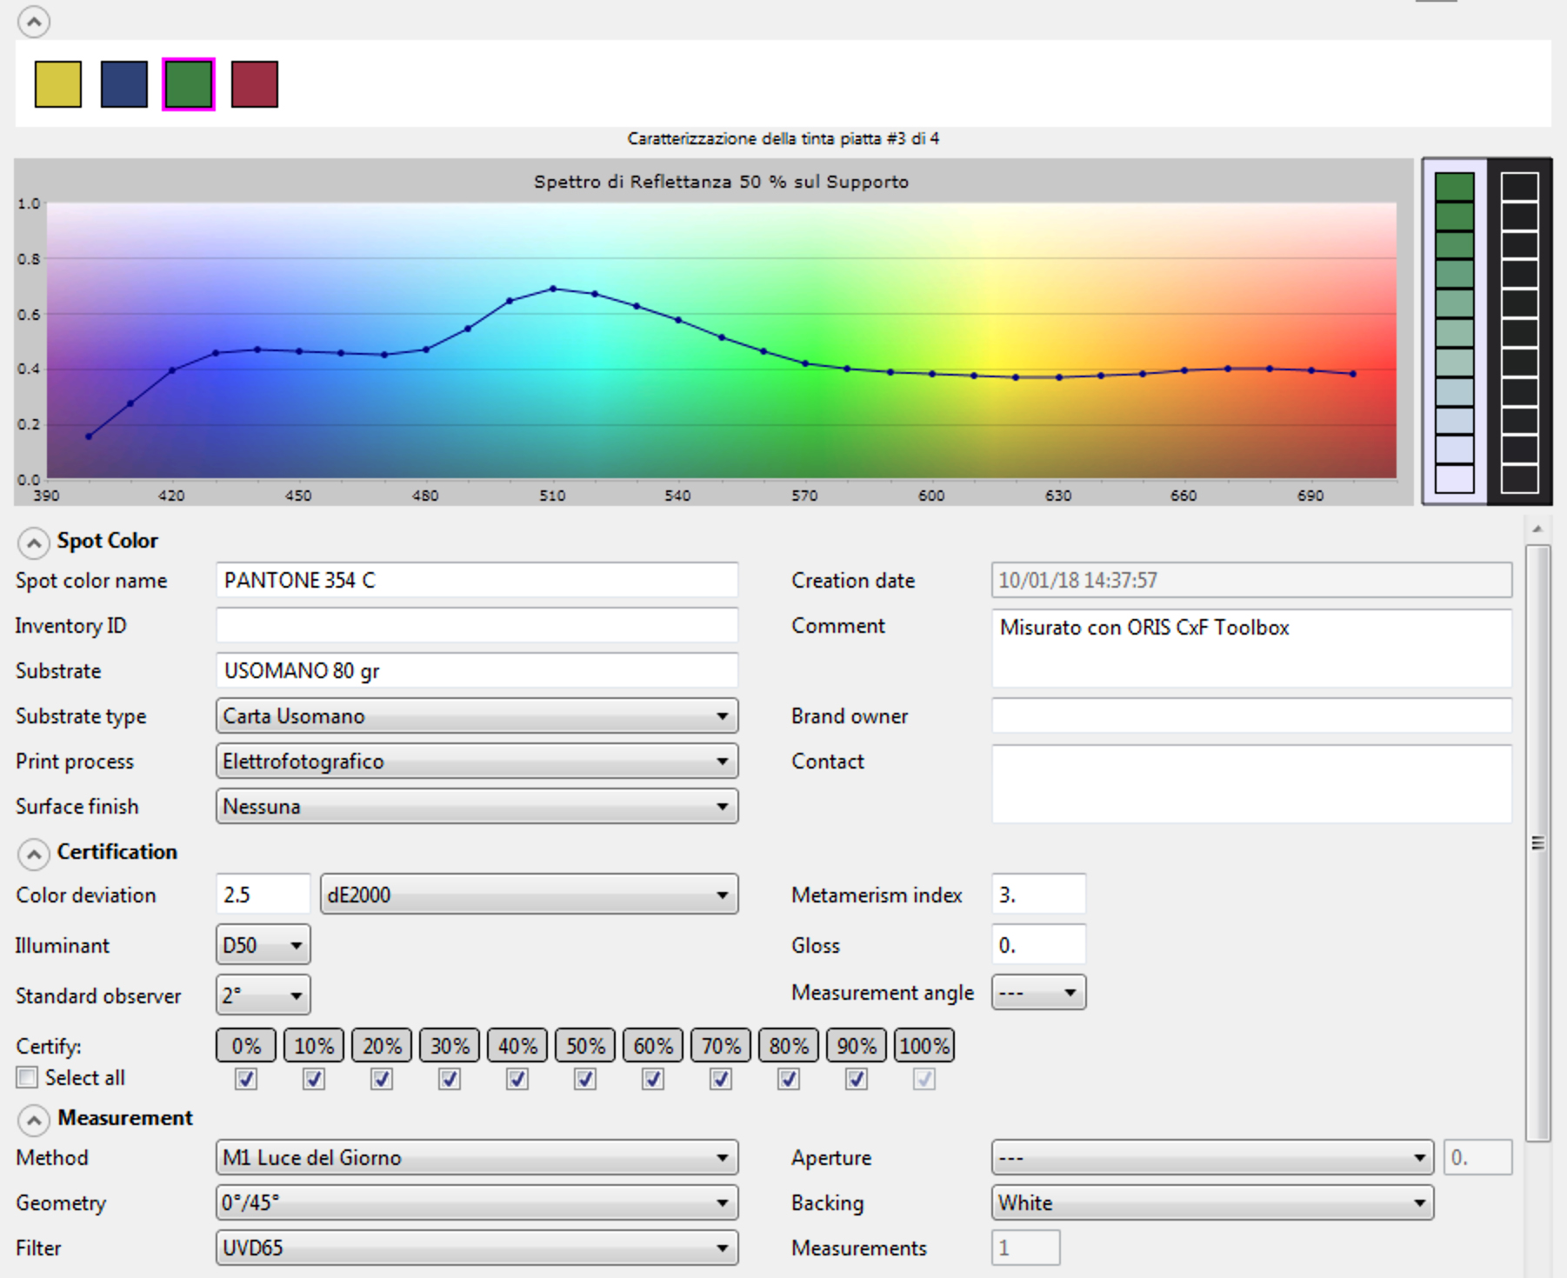
Task: Open the Print process dropdown
Action: coord(477,762)
